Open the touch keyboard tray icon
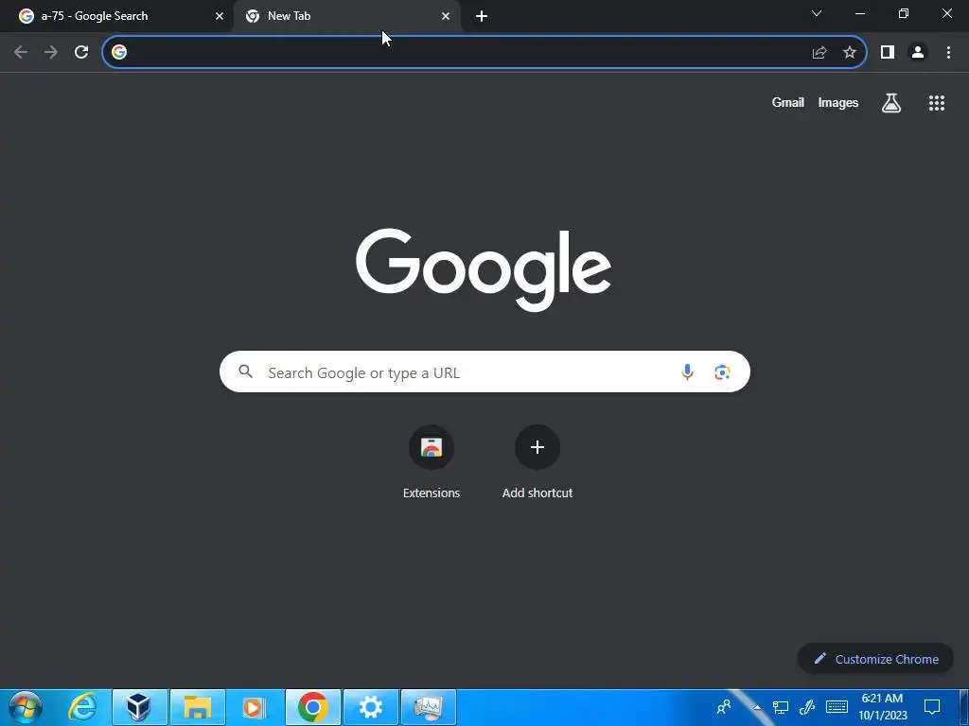The height and width of the screenshot is (726, 969). pyautogui.click(x=837, y=707)
